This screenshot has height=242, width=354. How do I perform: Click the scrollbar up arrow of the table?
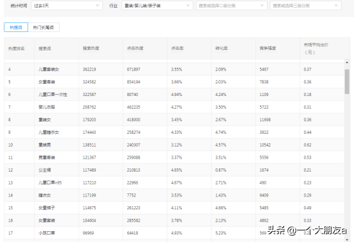tap(347, 62)
